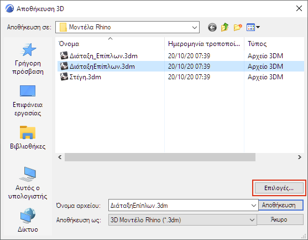Open Αυτός ο υπολογιστής in sidebar

pyautogui.click(x=28, y=183)
